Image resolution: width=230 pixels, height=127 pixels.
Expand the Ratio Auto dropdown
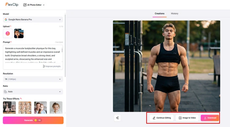33,92
